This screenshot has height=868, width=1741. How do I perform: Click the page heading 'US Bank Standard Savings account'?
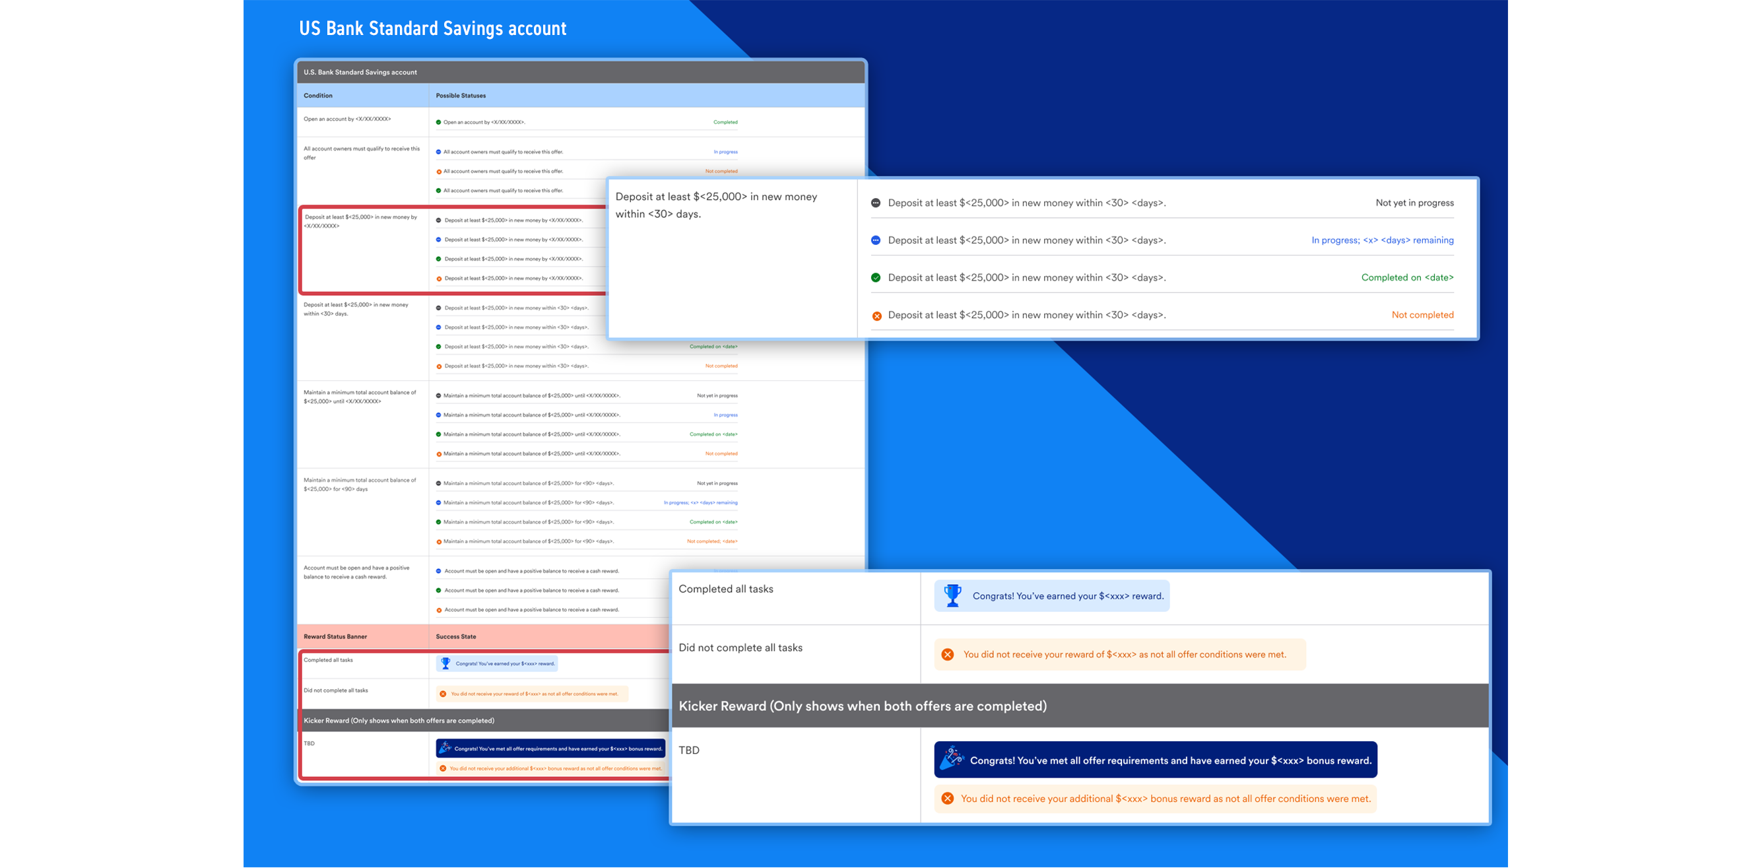pyautogui.click(x=432, y=28)
